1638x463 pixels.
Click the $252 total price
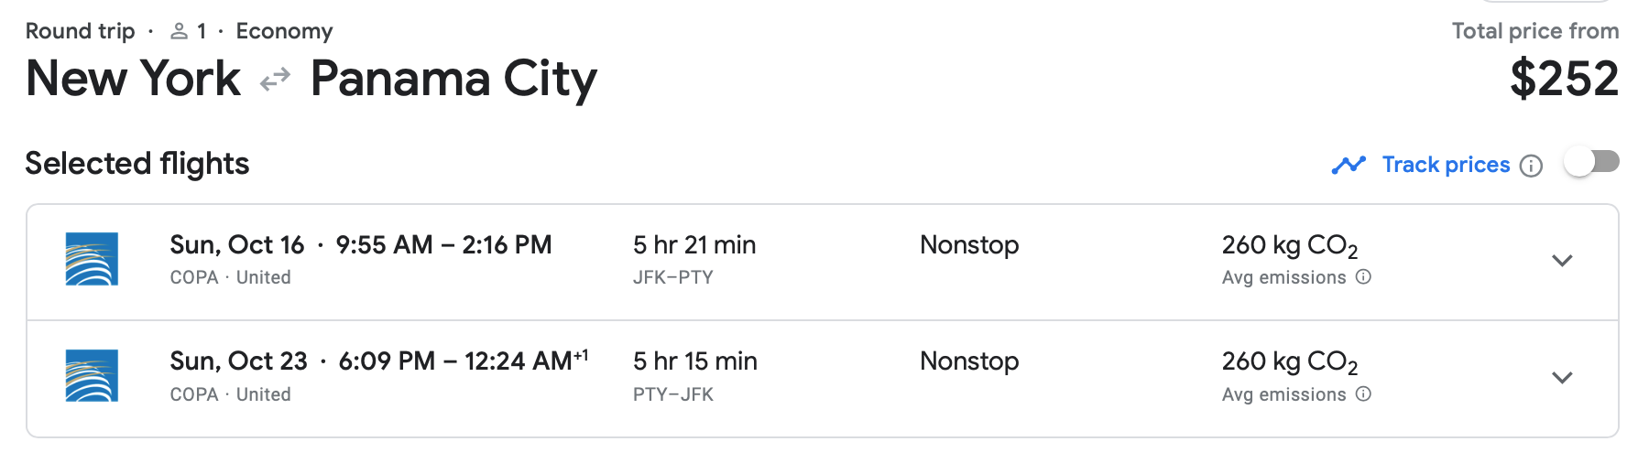click(1564, 79)
